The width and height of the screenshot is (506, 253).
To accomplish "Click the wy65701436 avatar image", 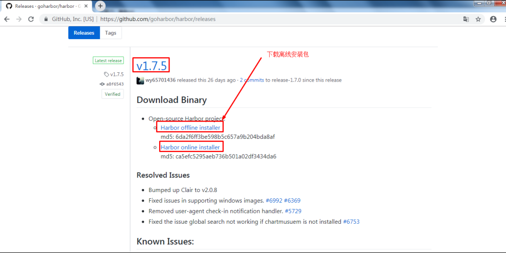I will click(140, 81).
